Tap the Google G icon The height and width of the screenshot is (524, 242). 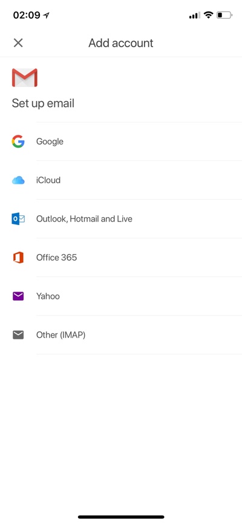click(18, 142)
